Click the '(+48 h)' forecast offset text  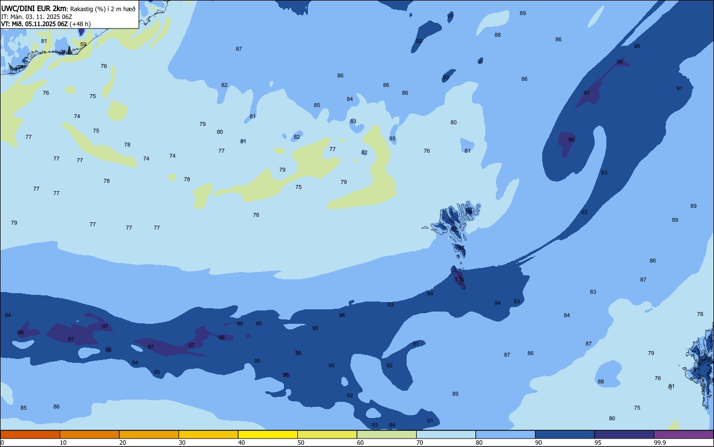(80, 23)
